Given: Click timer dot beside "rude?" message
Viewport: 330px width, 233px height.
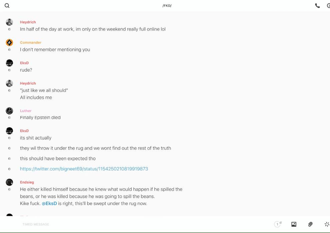Looking at the screenshot, I should click(9, 70).
